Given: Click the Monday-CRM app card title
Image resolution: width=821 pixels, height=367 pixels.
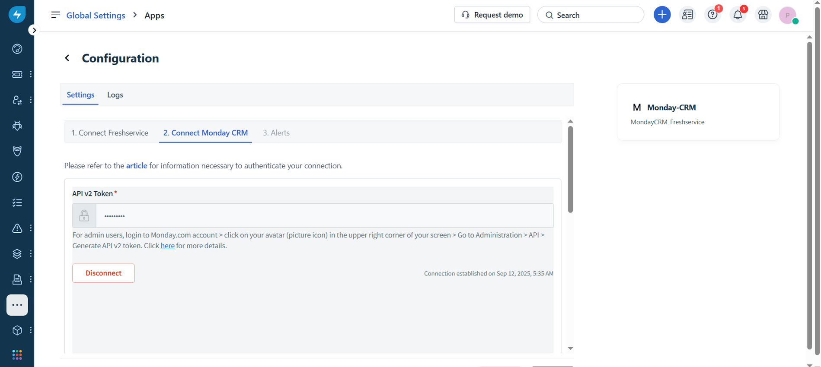Looking at the screenshot, I should click(671, 108).
